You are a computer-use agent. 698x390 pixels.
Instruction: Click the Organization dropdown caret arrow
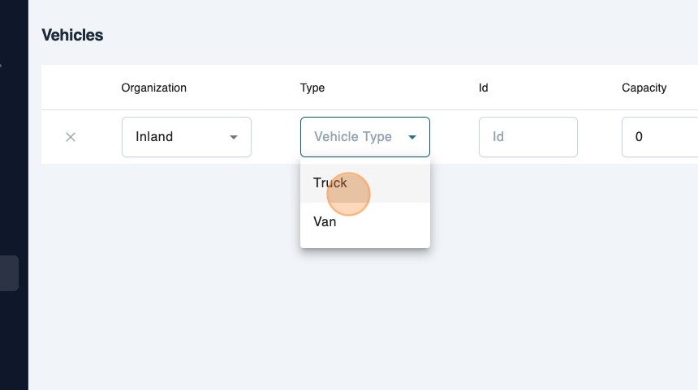click(234, 137)
